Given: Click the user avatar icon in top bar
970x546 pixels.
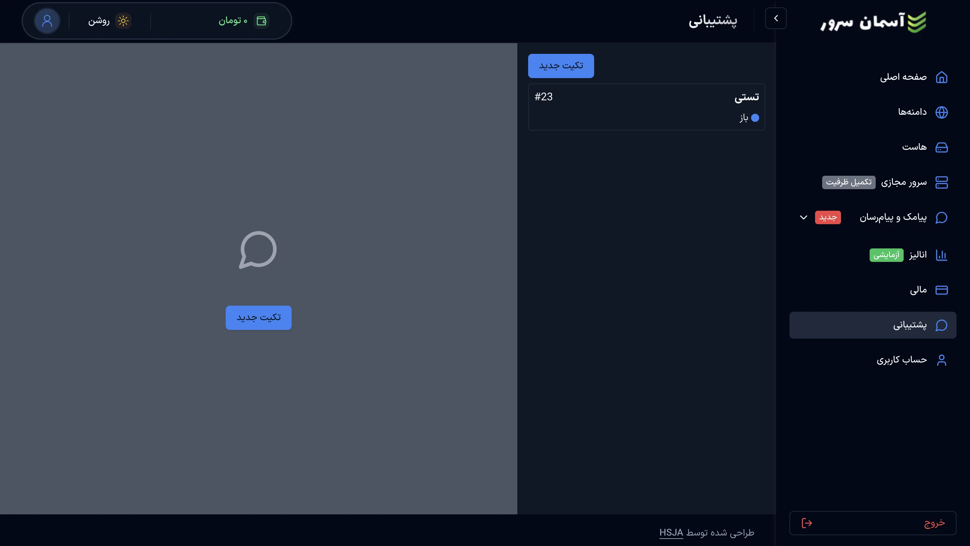Looking at the screenshot, I should [47, 21].
